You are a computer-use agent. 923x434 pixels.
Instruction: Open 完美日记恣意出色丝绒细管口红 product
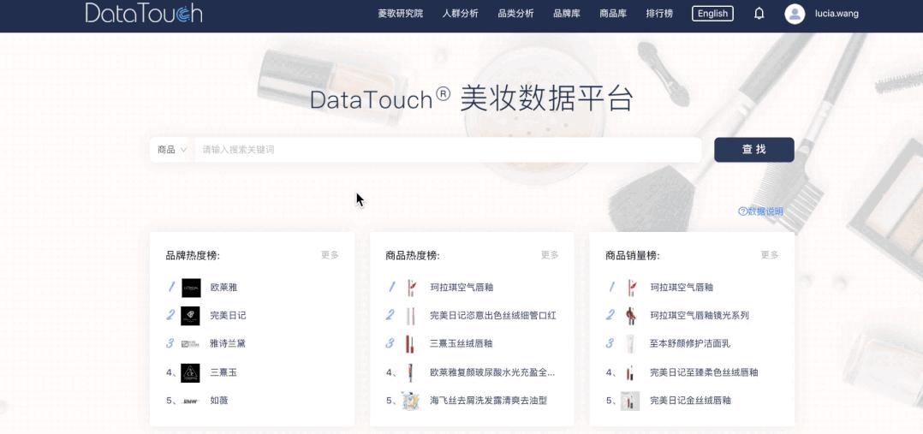tap(493, 316)
